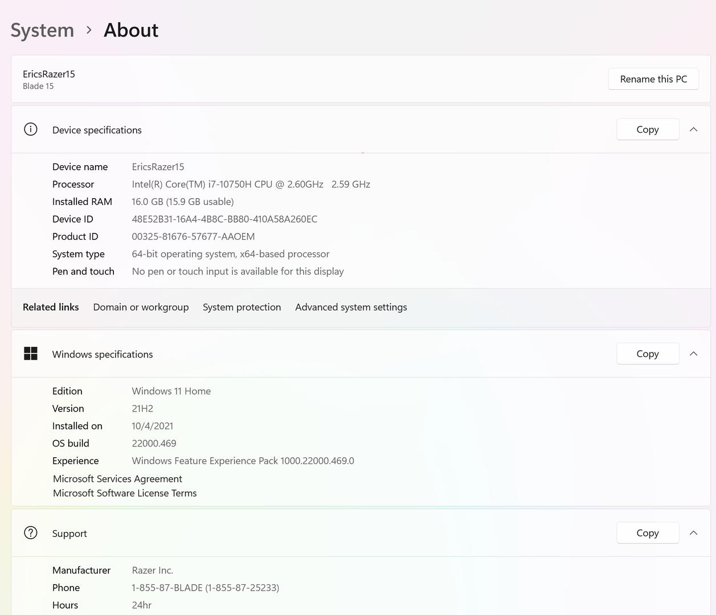
Task: Rename this PC
Action: [653, 79]
